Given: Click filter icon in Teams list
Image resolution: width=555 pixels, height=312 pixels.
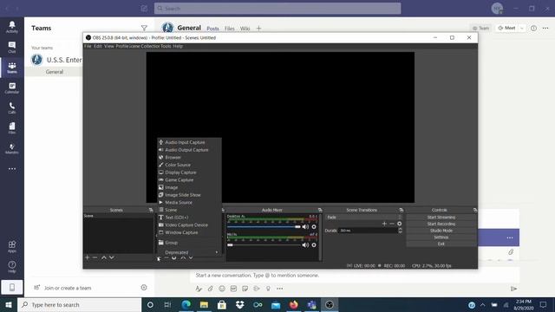Looking at the screenshot, I should (x=144, y=28).
